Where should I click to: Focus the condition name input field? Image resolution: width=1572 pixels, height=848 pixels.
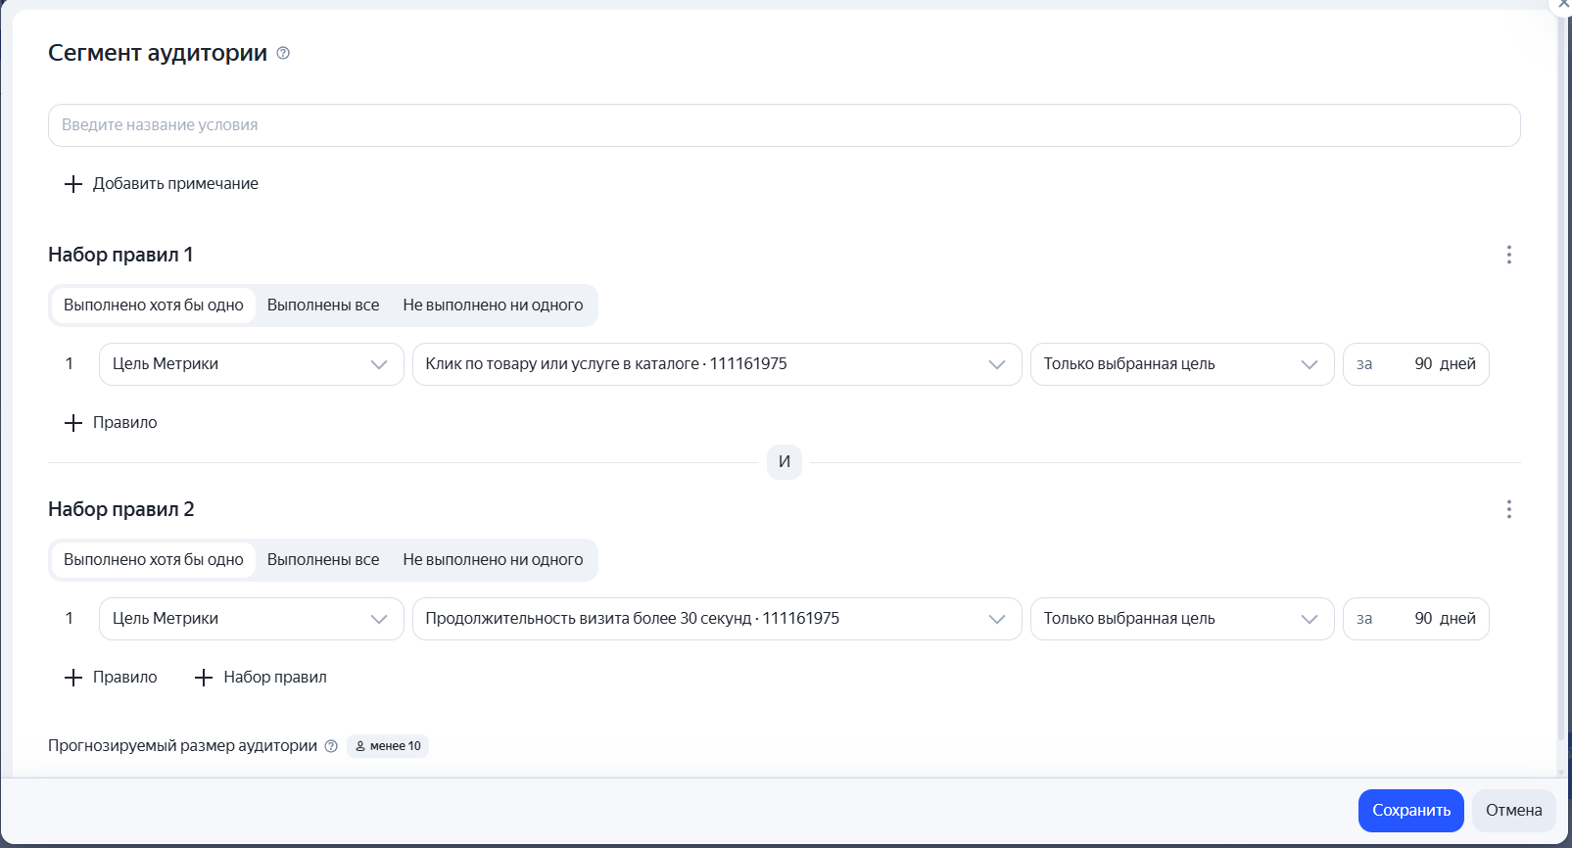tap(785, 125)
